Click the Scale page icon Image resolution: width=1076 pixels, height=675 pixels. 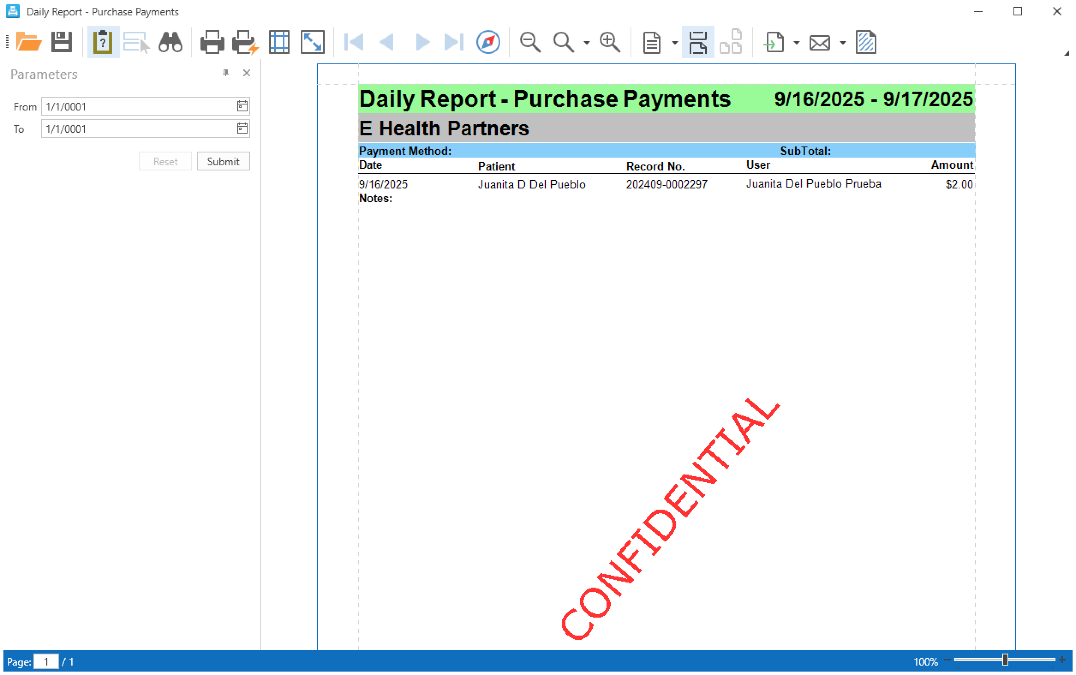click(x=312, y=42)
